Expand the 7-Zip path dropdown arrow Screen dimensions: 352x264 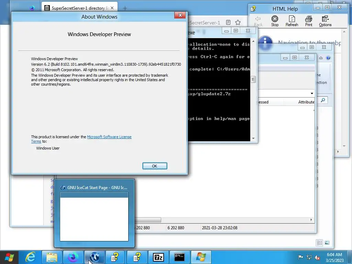(312, 93)
